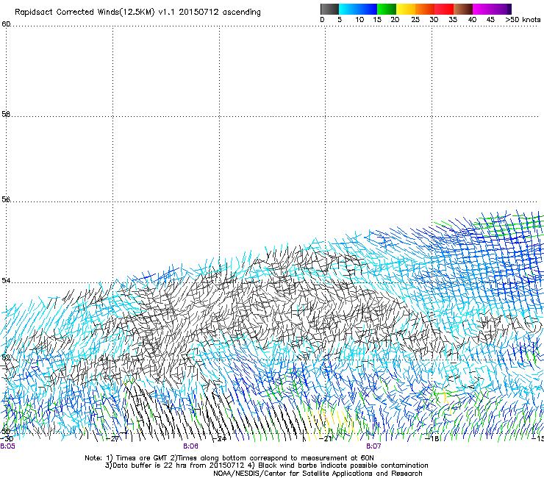Click the latitude label '56'

[x=6, y=199]
